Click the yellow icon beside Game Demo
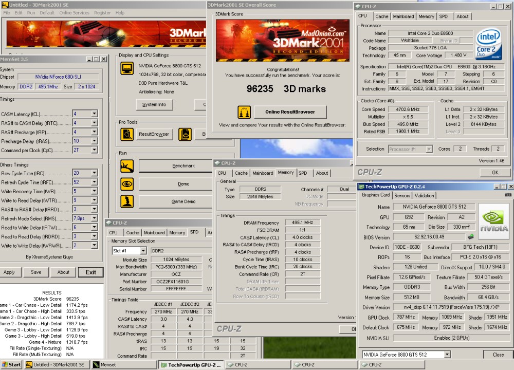Viewport: 514px width, 370px height. click(126, 201)
